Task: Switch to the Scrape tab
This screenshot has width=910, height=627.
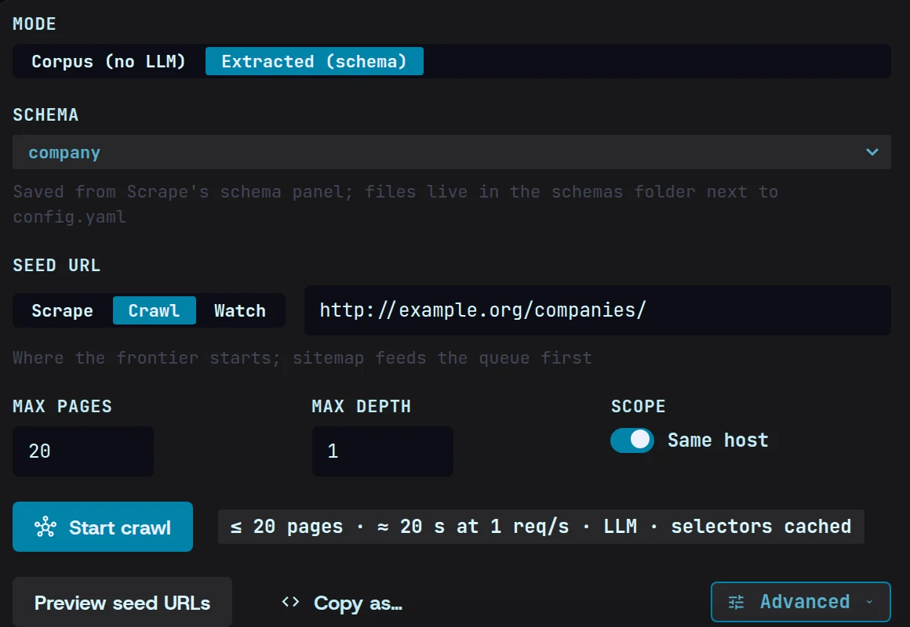Action: tap(62, 311)
